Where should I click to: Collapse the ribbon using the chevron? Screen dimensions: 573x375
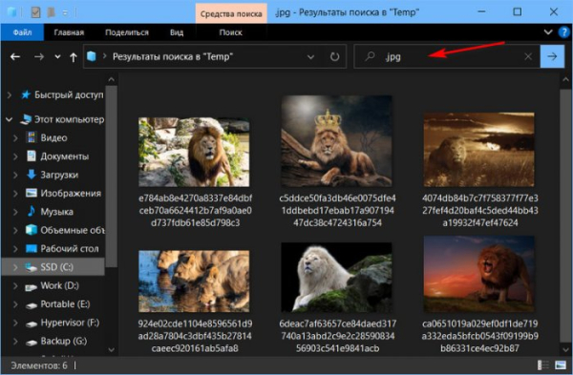pos(548,32)
